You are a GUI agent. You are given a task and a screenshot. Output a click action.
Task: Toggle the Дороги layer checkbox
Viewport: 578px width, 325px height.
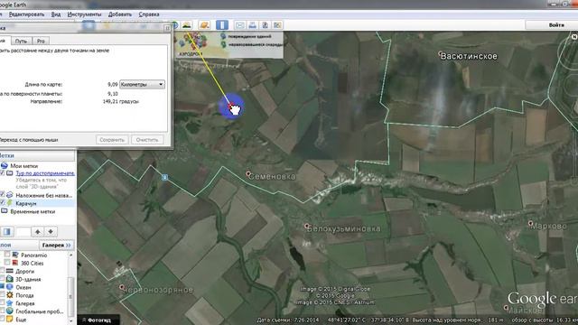[2, 271]
